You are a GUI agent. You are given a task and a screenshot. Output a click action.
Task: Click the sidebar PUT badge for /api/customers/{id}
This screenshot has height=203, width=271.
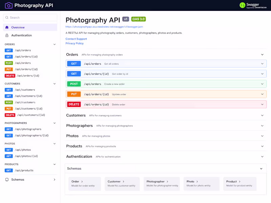(9, 109)
